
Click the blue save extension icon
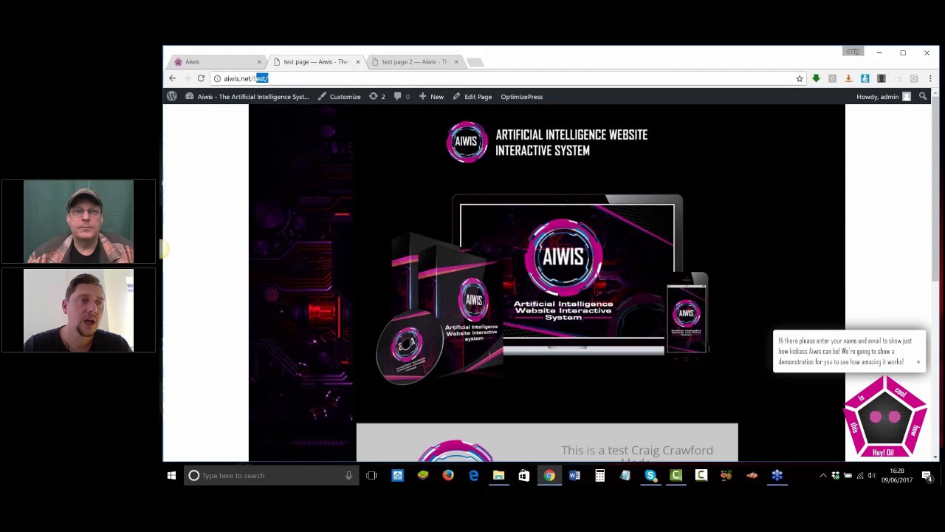click(865, 78)
